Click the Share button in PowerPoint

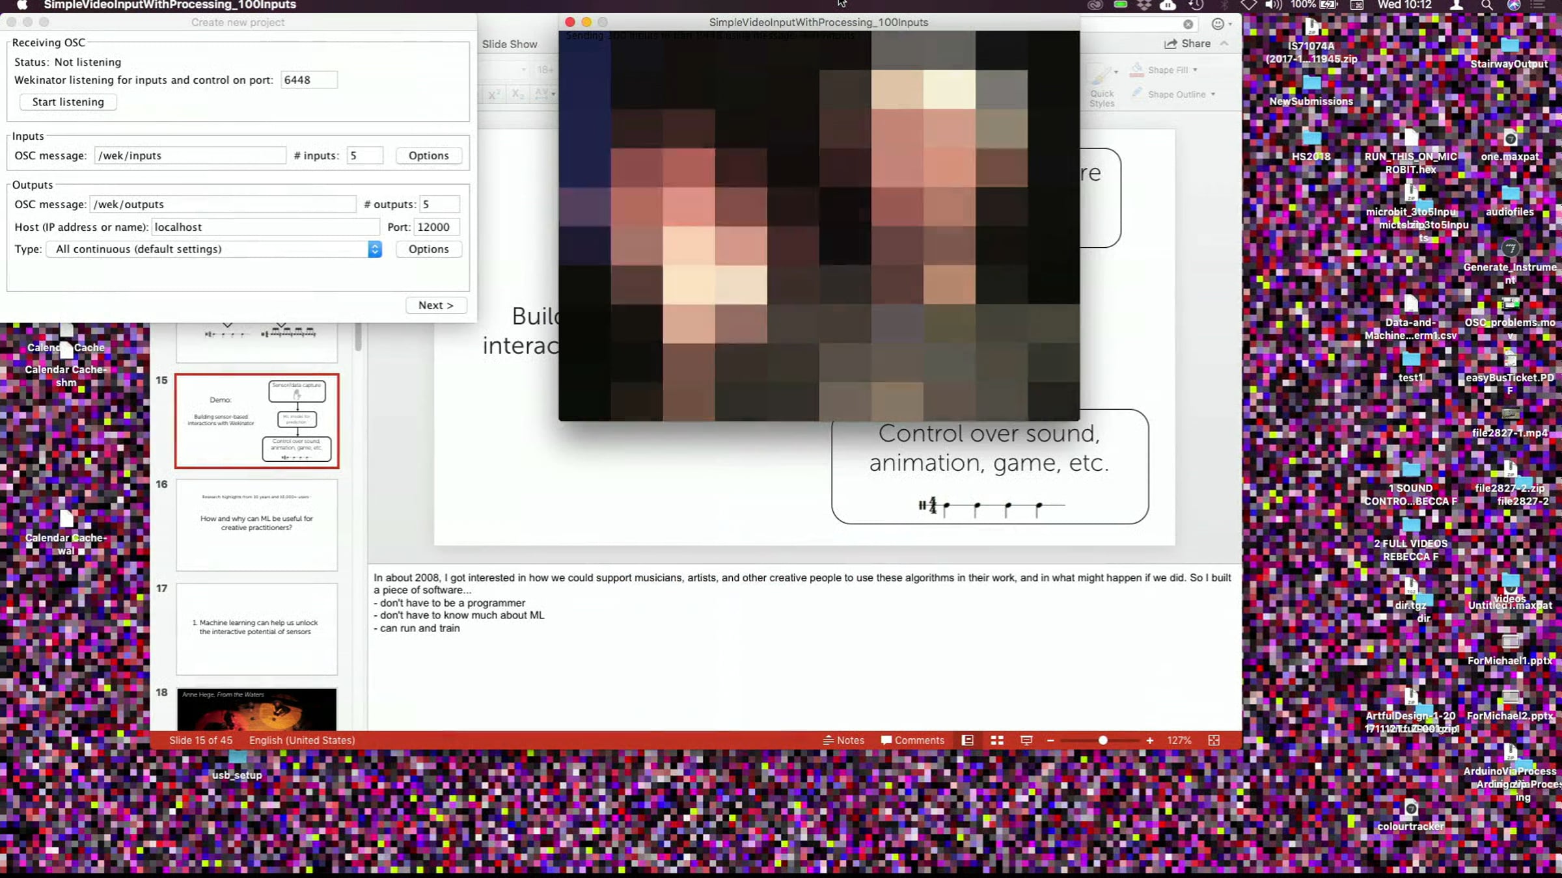point(1188,44)
